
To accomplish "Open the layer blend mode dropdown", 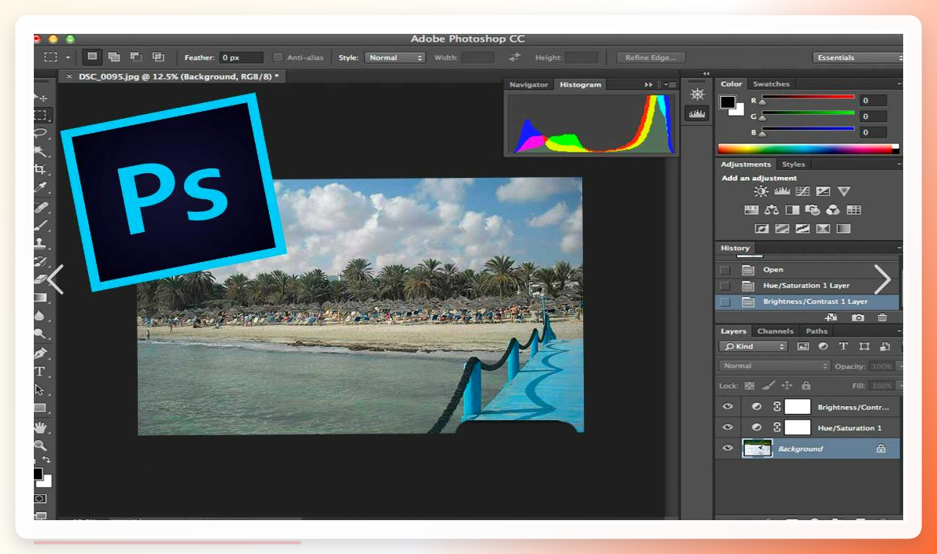I will [x=774, y=366].
